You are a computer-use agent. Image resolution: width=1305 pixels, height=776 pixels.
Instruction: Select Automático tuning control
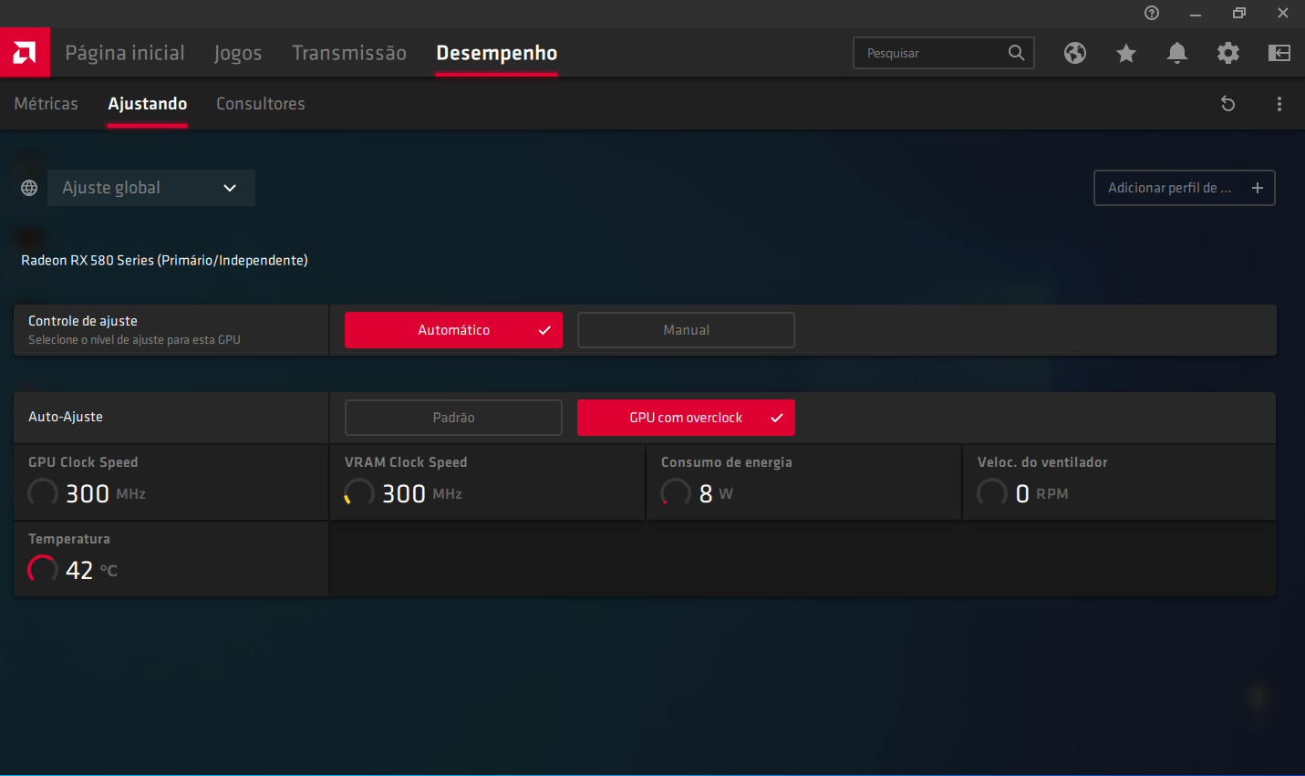(453, 330)
